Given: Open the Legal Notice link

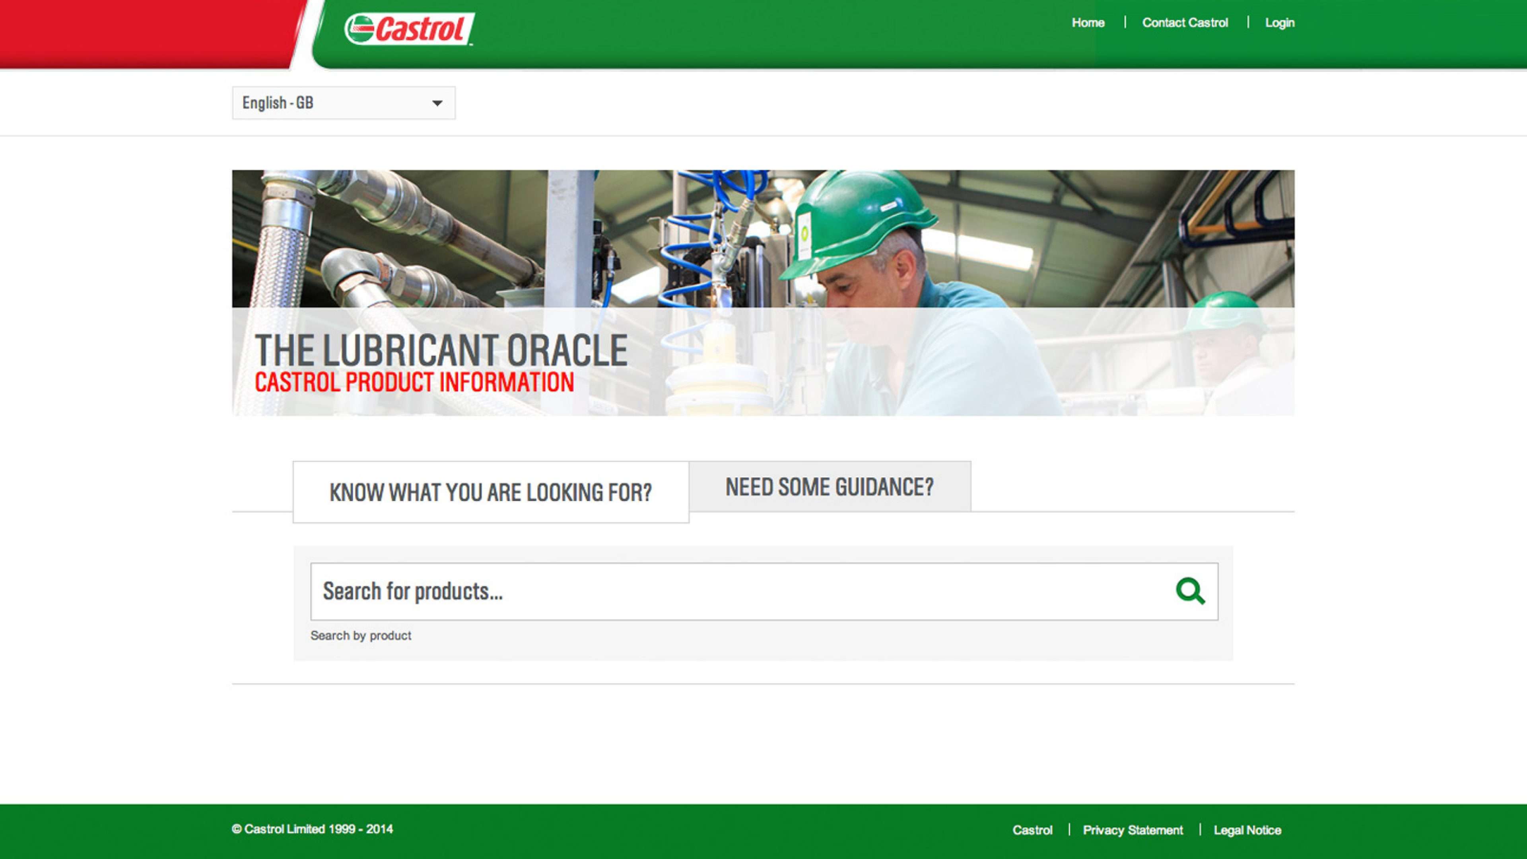Looking at the screenshot, I should pos(1247,830).
